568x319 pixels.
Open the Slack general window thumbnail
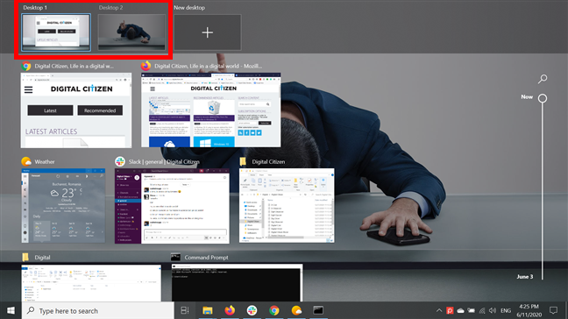[x=172, y=206]
